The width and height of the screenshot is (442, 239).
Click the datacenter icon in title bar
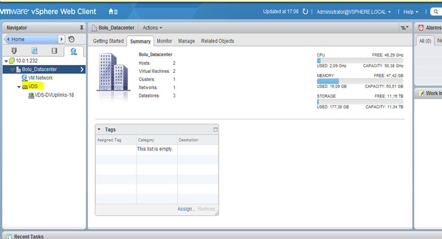(x=94, y=28)
